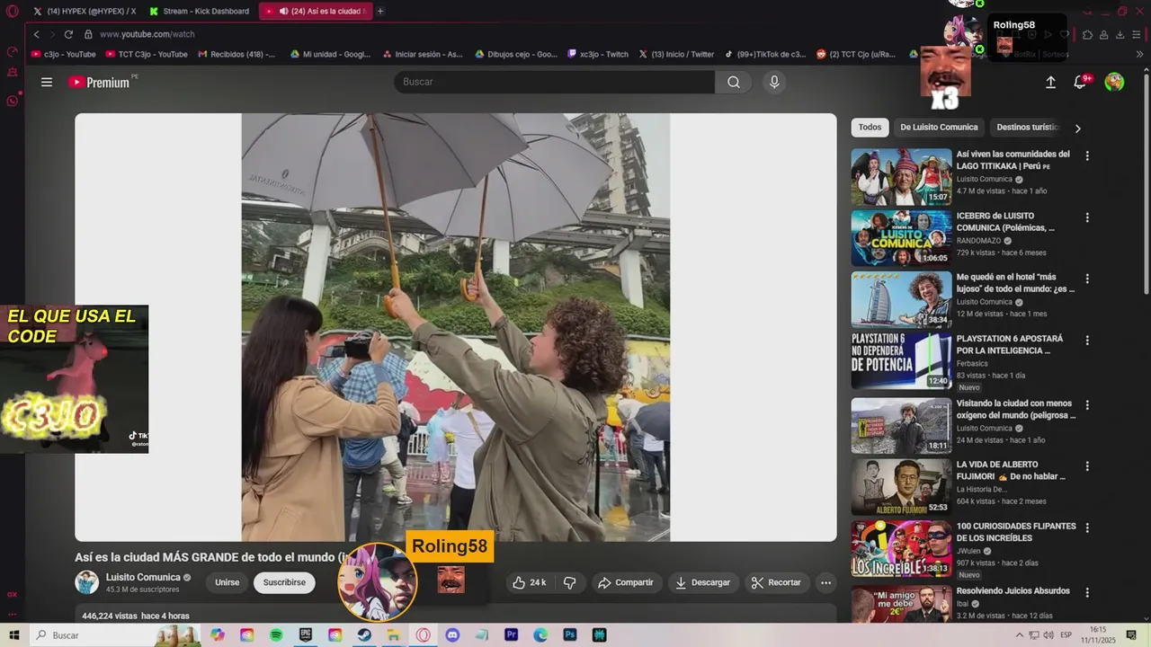Click the YouTube Premium logo
Image resolution: width=1151 pixels, height=647 pixels.
100,82
